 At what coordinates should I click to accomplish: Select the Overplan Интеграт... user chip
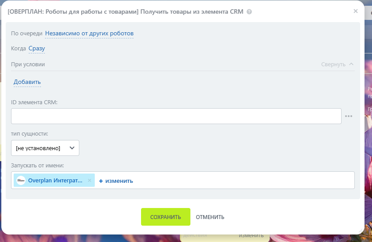(x=55, y=181)
